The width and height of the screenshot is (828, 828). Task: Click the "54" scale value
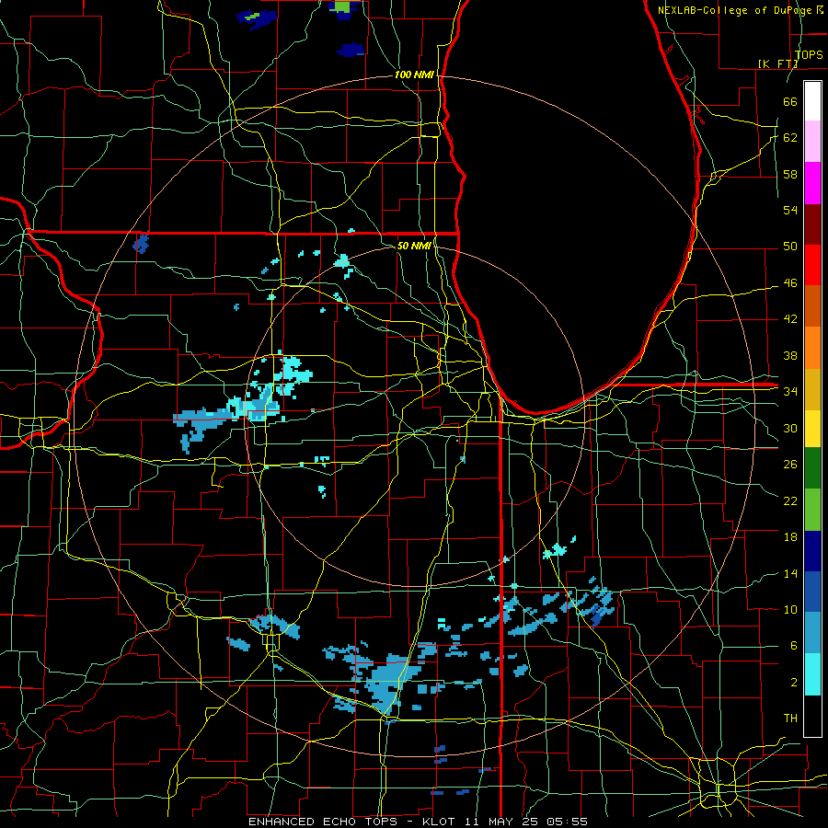click(x=790, y=210)
